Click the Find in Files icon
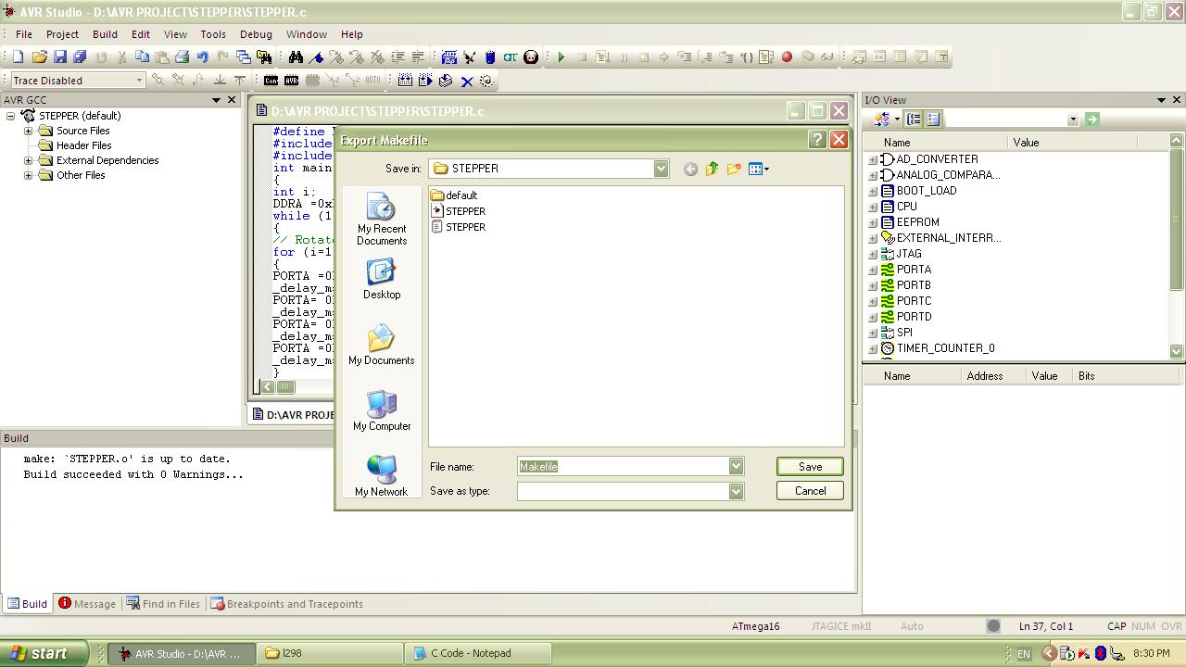 (264, 57)
